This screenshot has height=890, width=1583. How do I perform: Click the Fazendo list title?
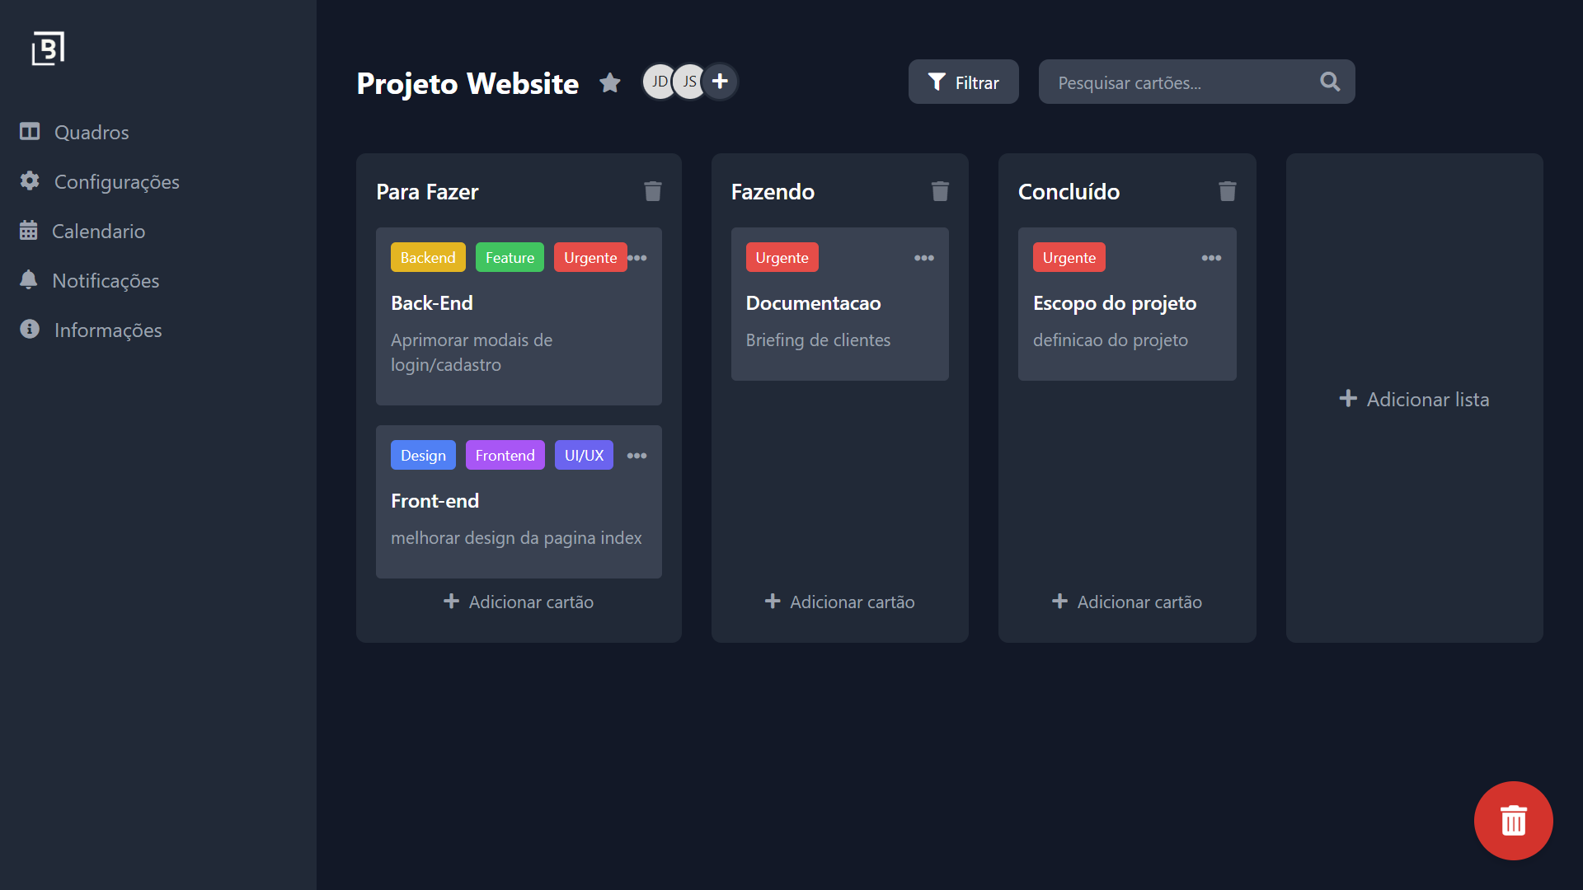point(773,191)
